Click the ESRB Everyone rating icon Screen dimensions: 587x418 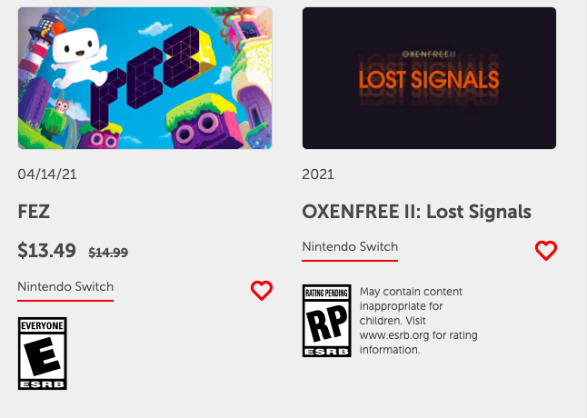43,353
